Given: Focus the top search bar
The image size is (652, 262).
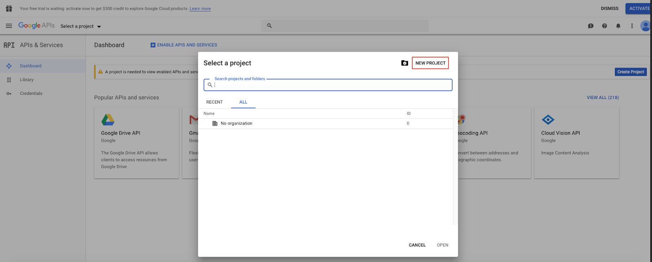Looking at the screenshot, I should pyautogui.click(x=345, y=26).
